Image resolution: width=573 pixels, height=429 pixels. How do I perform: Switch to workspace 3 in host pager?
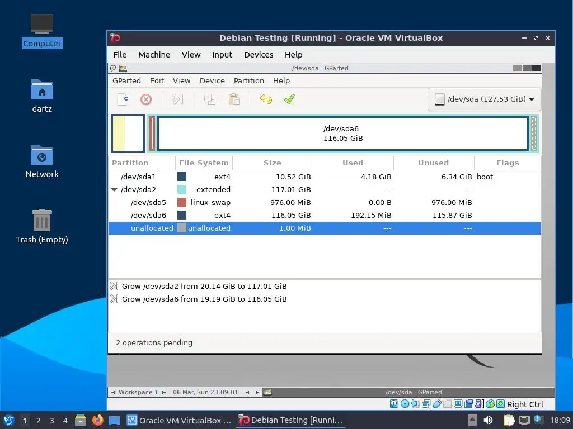click(51, 421)
